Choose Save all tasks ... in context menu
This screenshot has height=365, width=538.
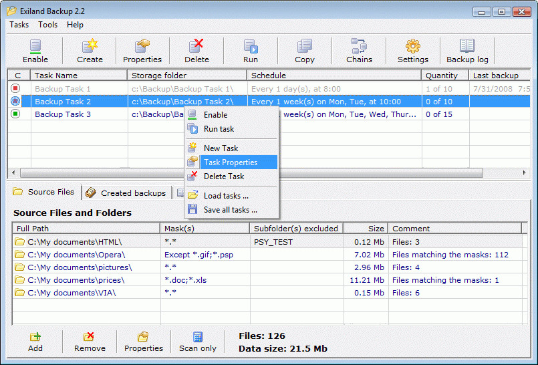232,210
